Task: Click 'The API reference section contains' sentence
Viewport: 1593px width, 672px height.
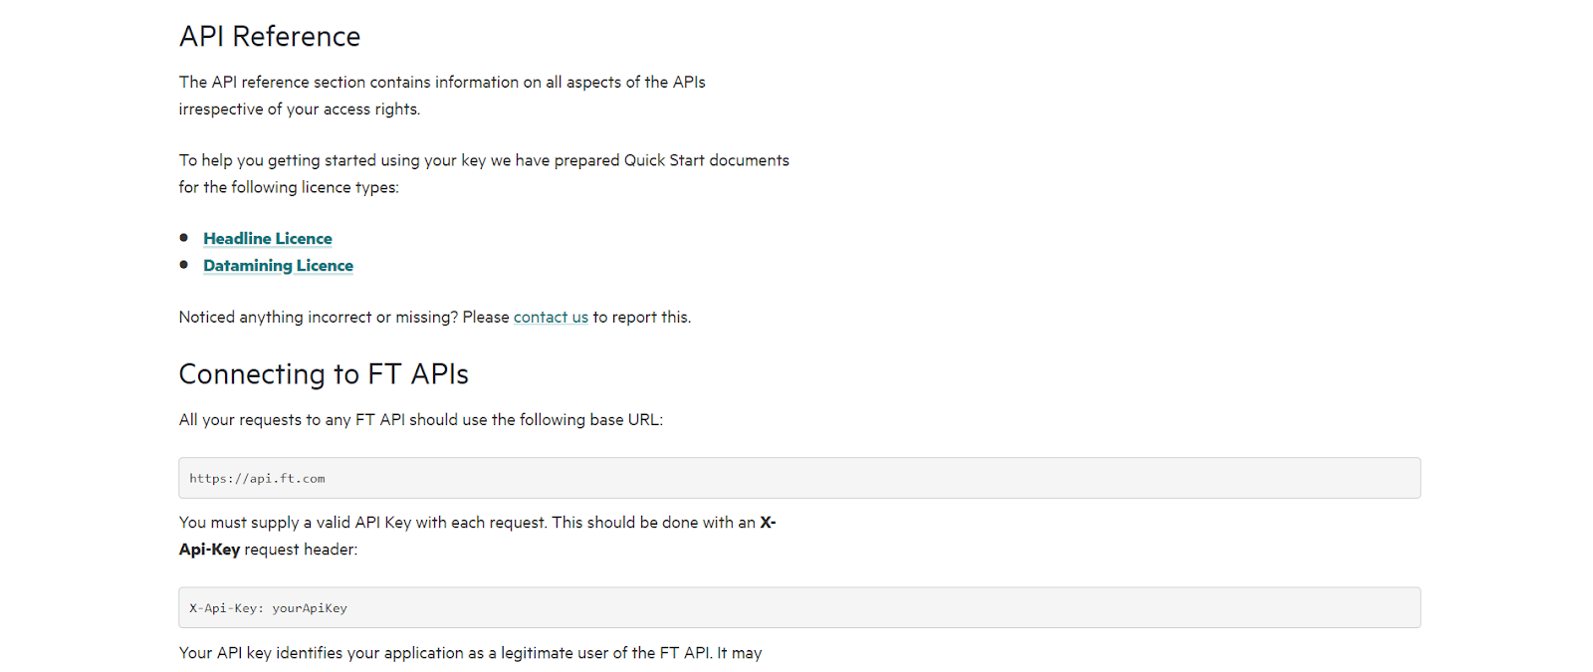Action: tap(442, 83)
